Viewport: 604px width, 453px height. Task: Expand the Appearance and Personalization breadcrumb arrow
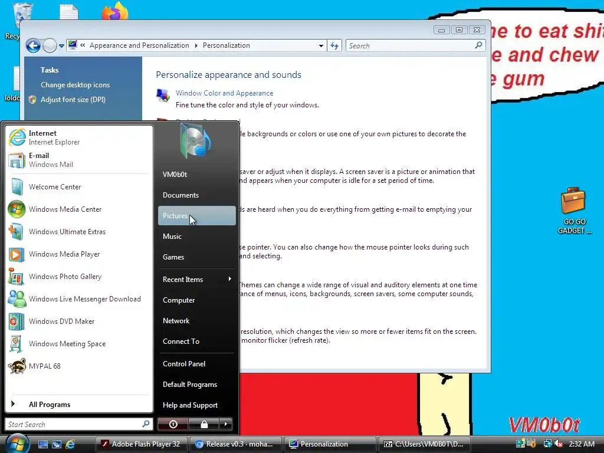(196, 45)
